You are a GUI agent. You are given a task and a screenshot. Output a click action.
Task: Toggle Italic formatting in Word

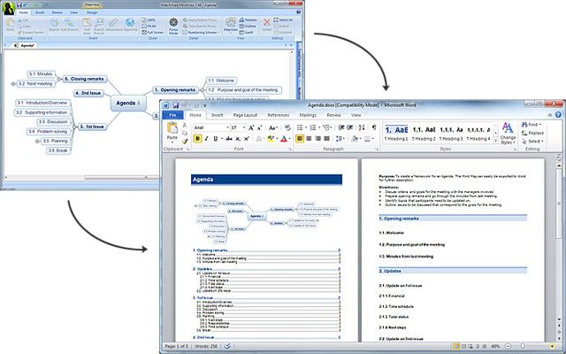tap(206, 139)
